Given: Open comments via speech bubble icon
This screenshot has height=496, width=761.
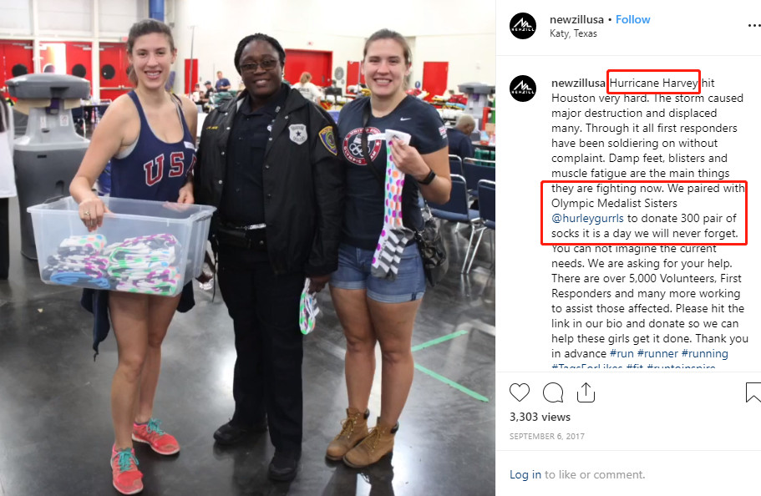Looking at the screenshot, I should pyautogui.click(x=553, y=392).
